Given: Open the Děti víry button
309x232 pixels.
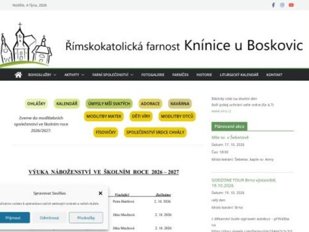Looking at the screenshot, I should click(x=141, y=116).
